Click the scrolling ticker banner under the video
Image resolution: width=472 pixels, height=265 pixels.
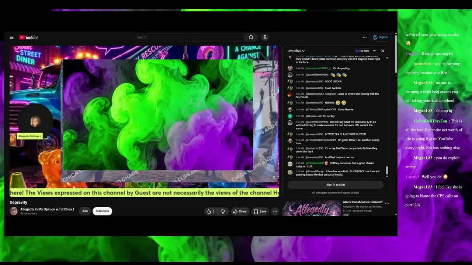(144, 192)
